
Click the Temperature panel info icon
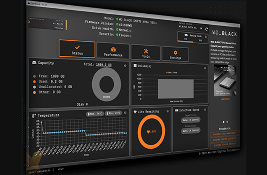[125, 113]
